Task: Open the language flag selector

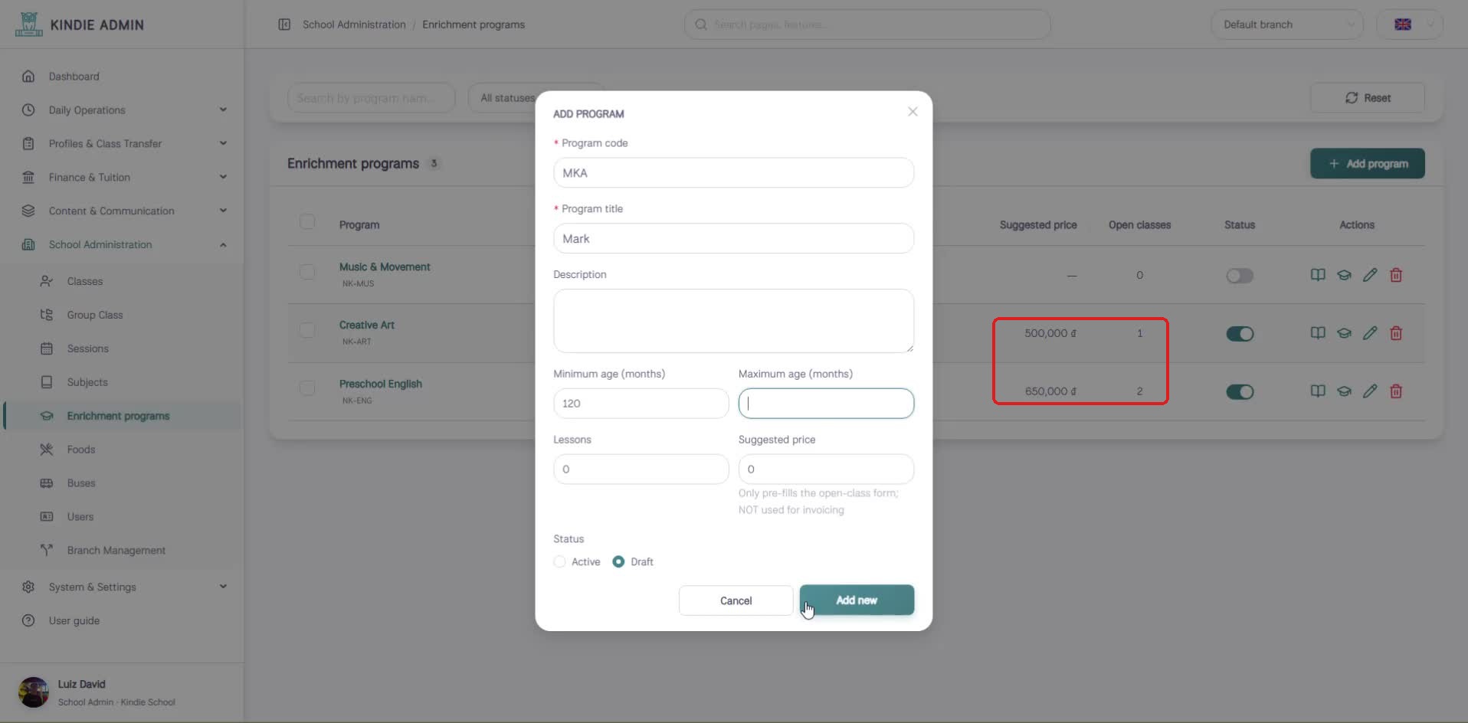Action: tap(1410, 25)
